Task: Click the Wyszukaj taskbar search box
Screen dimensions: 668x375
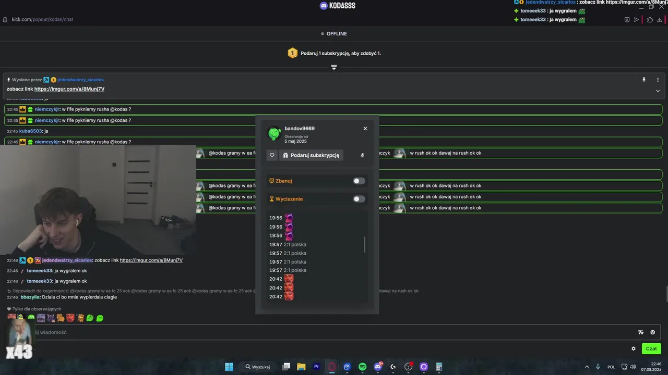Action: coord(257,367)
